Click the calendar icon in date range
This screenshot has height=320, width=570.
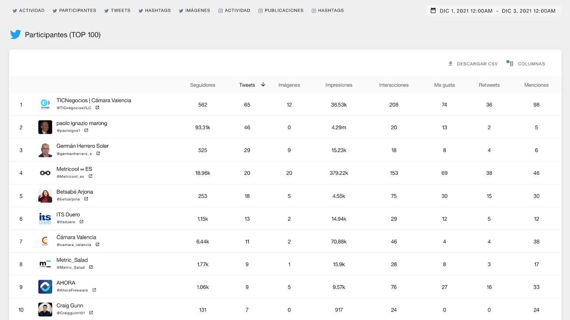click(433, 10)
